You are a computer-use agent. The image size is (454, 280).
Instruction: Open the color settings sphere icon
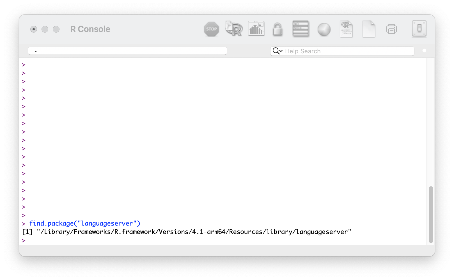pyautogui.click(x=324, y=29)
